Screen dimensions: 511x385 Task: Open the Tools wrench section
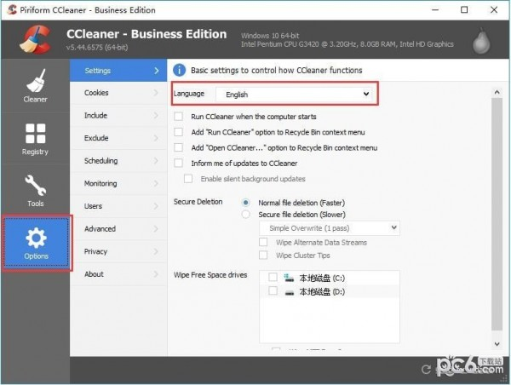click(x=35, y=189)
